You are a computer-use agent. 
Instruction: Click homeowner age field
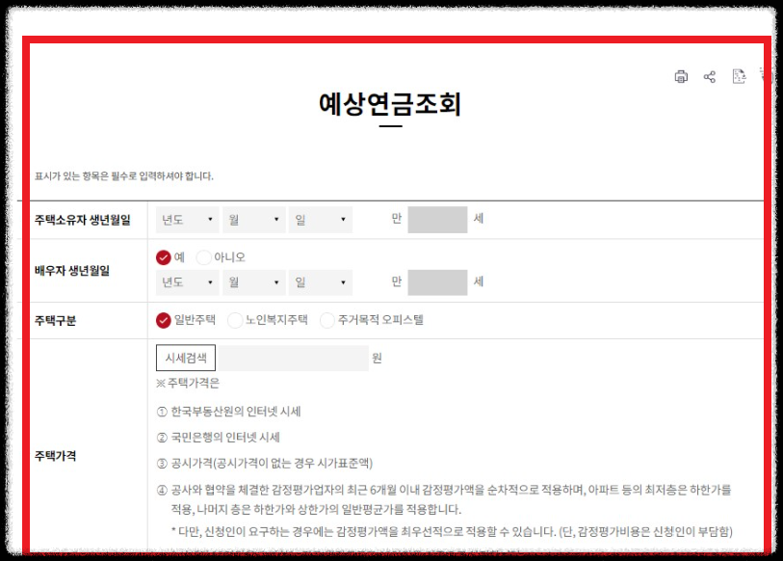pyautogui.click(x=437, y=220)
